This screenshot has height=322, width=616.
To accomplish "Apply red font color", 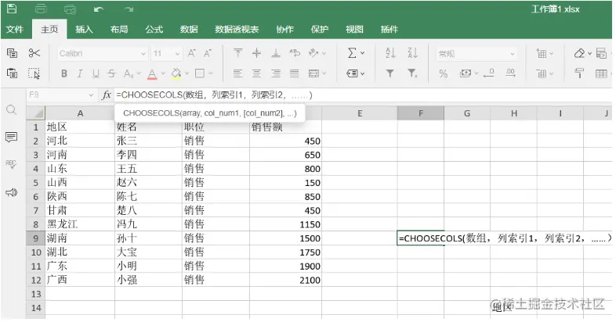I will [152, 73].
